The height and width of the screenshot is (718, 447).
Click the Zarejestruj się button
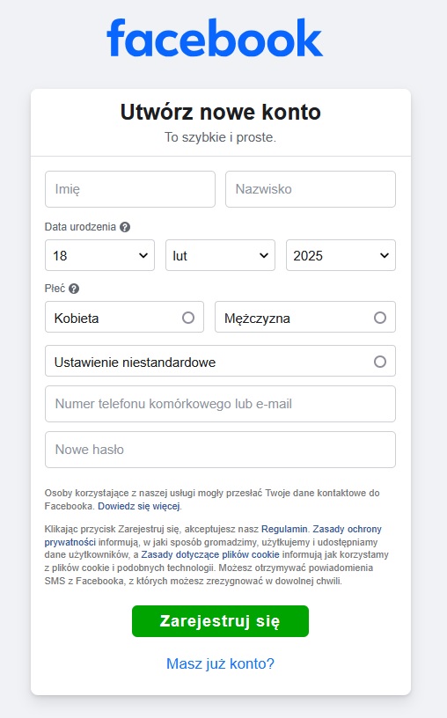pyautogui.click(x=220, y=621)
